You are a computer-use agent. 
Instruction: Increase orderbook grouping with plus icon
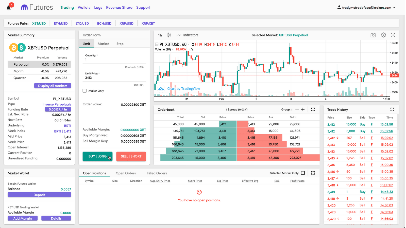303,109
